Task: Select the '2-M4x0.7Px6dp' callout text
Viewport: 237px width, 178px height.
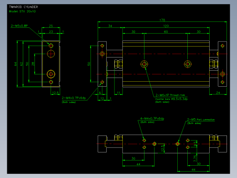Action: pos(74,98)
